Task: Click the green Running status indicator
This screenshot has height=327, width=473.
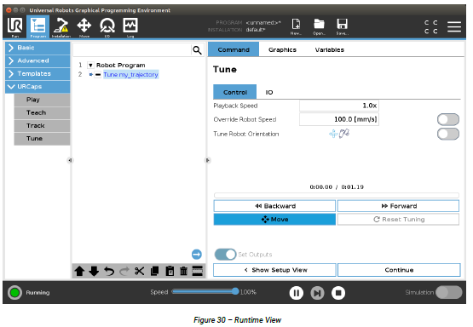Action: click(14, 292)
